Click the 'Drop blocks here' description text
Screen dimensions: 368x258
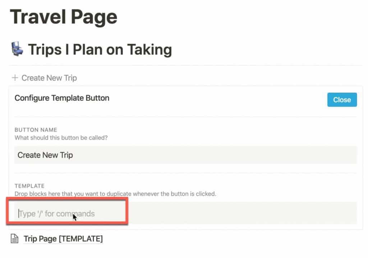[115, 194]
